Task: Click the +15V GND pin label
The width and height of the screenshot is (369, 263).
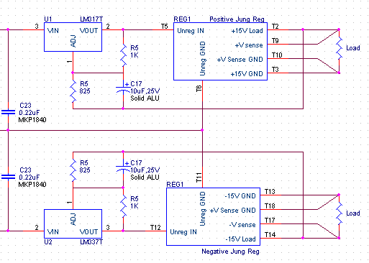Action: point(247,74)
